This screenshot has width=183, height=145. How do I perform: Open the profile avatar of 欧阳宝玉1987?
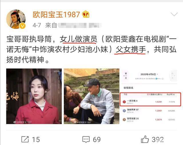(16, 19)
